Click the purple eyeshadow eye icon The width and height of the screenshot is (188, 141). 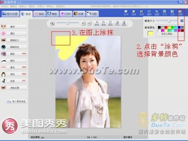click(x=3, y=54)
